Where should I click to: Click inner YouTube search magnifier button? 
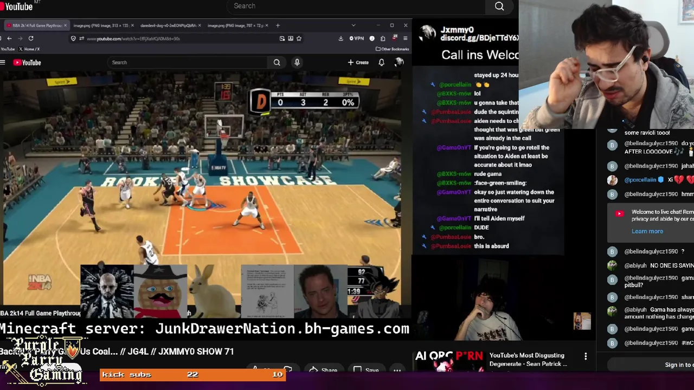[x=277, y=62]
